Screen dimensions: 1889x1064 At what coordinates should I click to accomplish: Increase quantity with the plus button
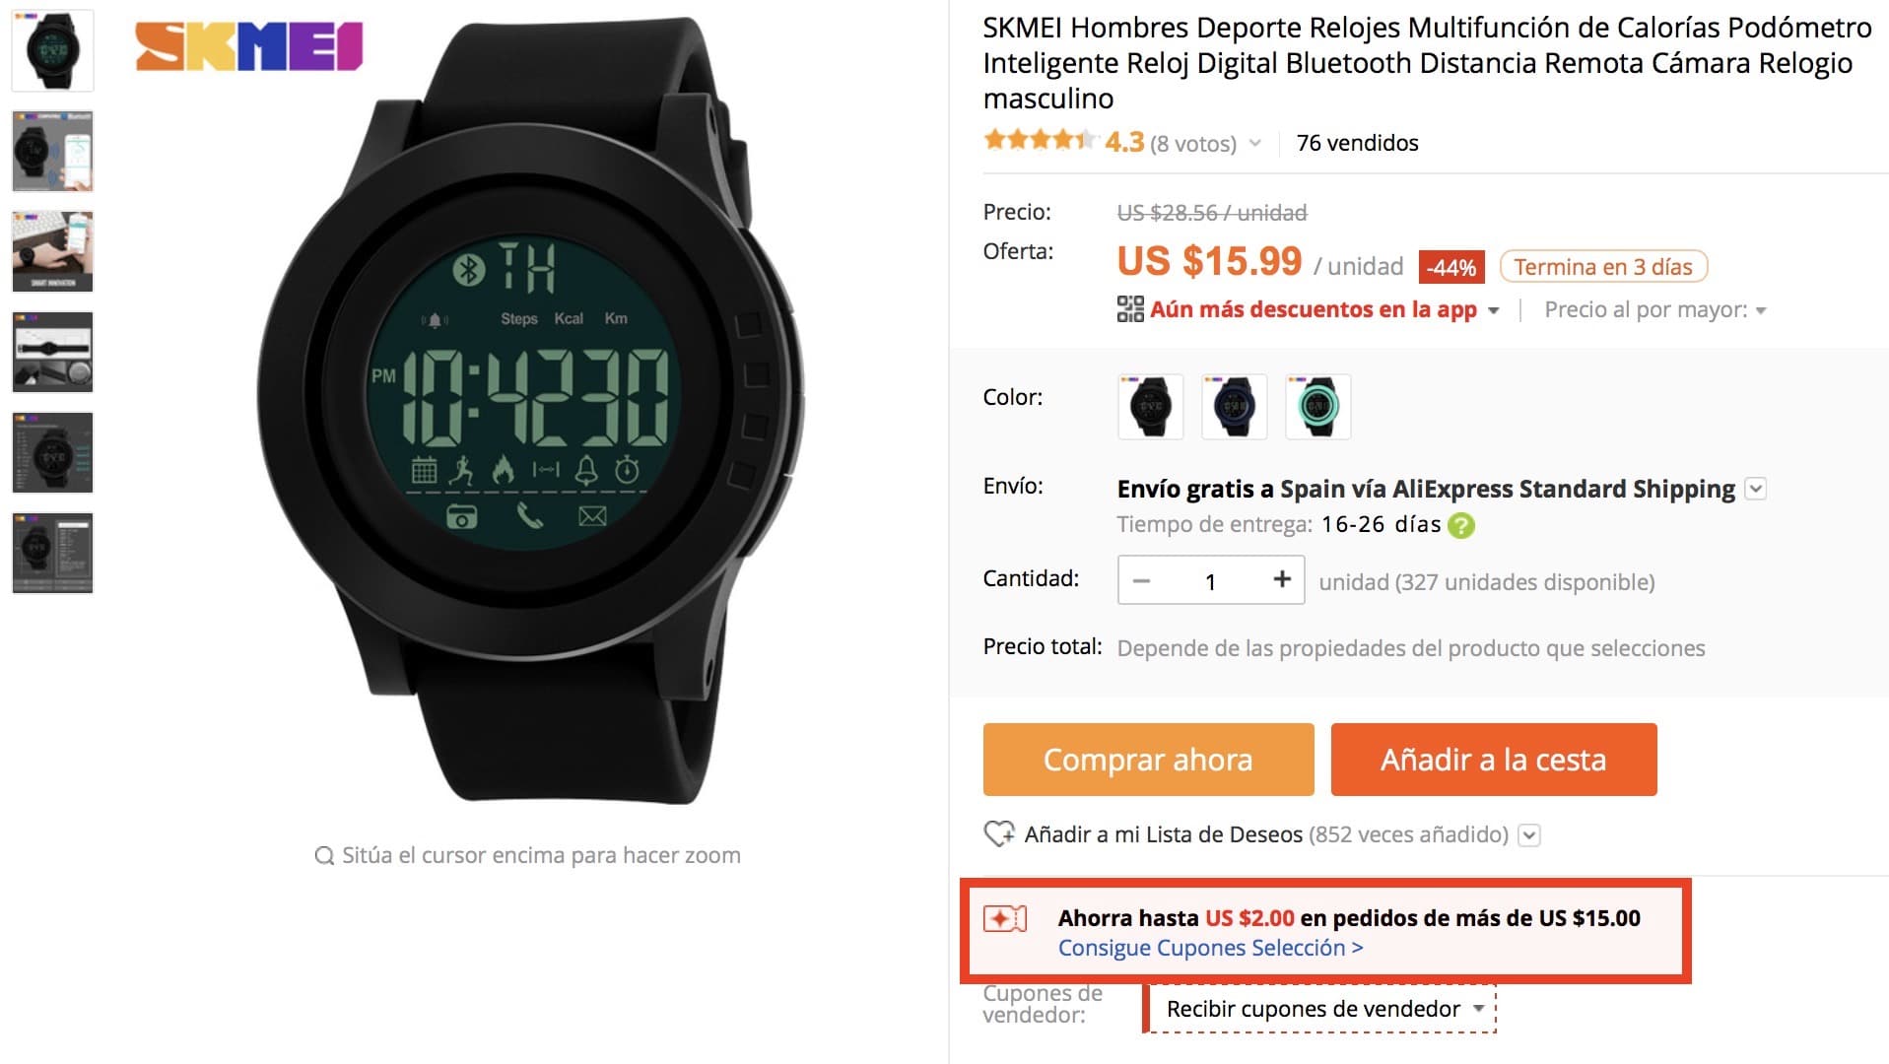coord(1281,579)
